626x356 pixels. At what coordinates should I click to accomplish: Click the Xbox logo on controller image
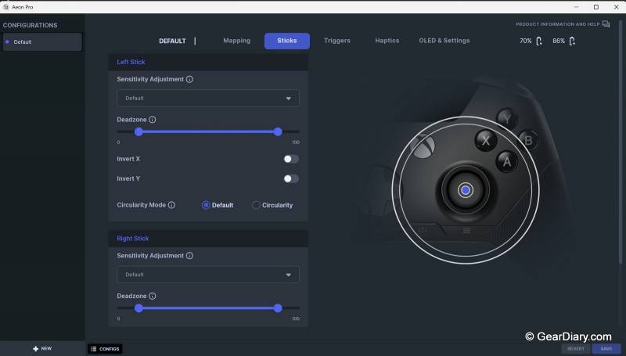[x=424, y=146]
